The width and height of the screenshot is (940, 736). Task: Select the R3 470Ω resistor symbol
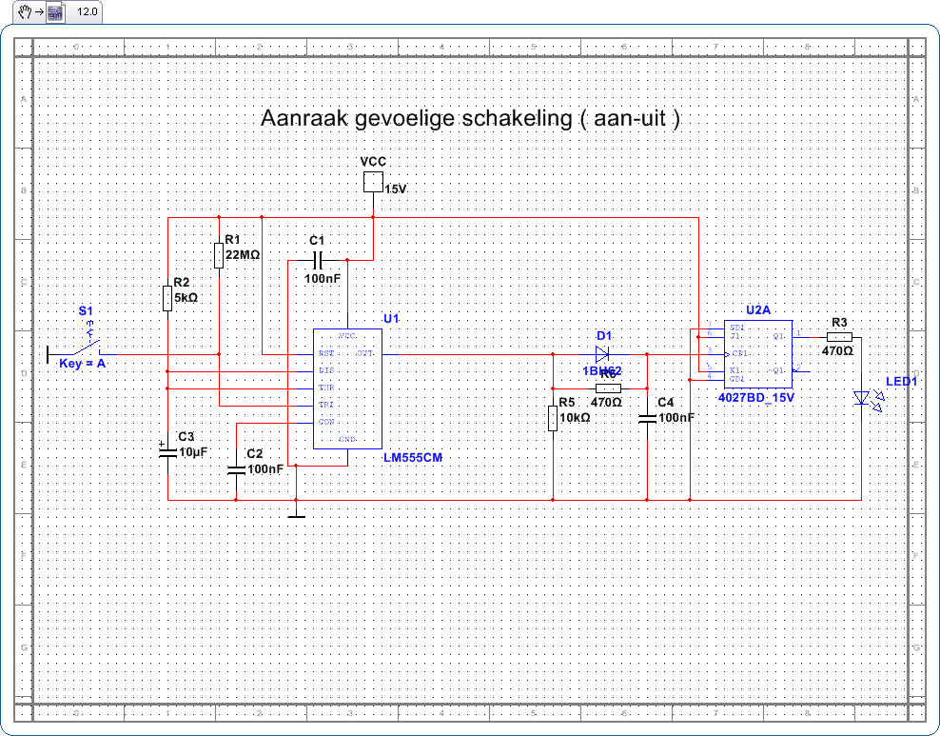(839, 337)
